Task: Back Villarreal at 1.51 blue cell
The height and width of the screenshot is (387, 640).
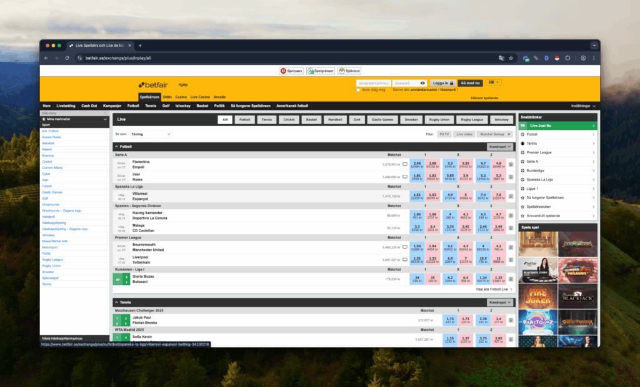Action: click(x=417, y=196)
